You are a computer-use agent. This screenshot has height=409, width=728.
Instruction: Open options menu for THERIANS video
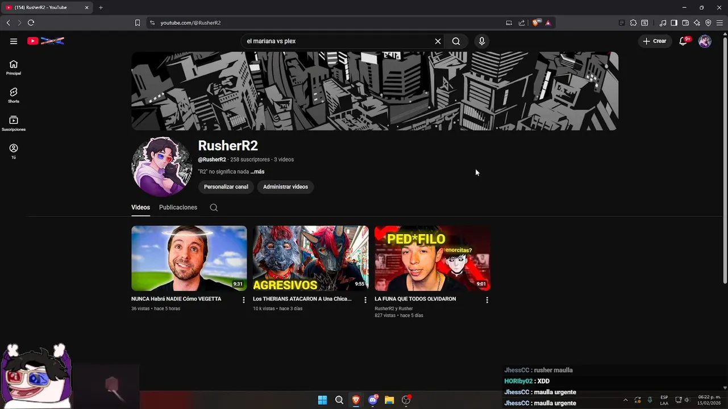coord(365,300)
